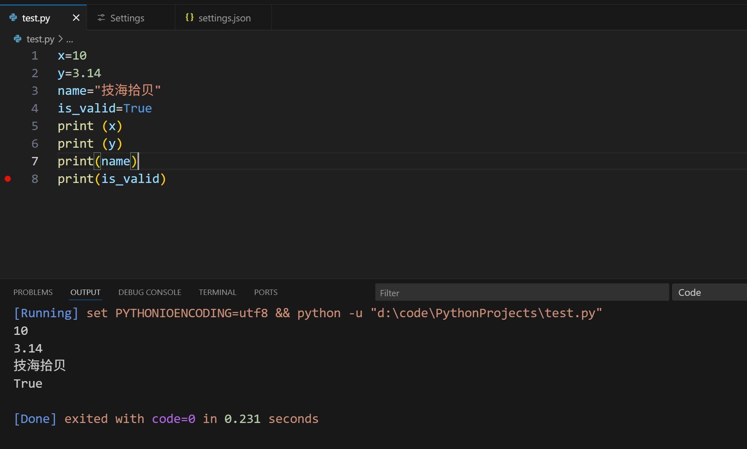
Task: Click the print(name) line
Action: (x=97, y=161)
